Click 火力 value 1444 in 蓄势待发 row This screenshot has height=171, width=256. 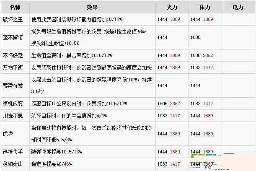[162, 85]
